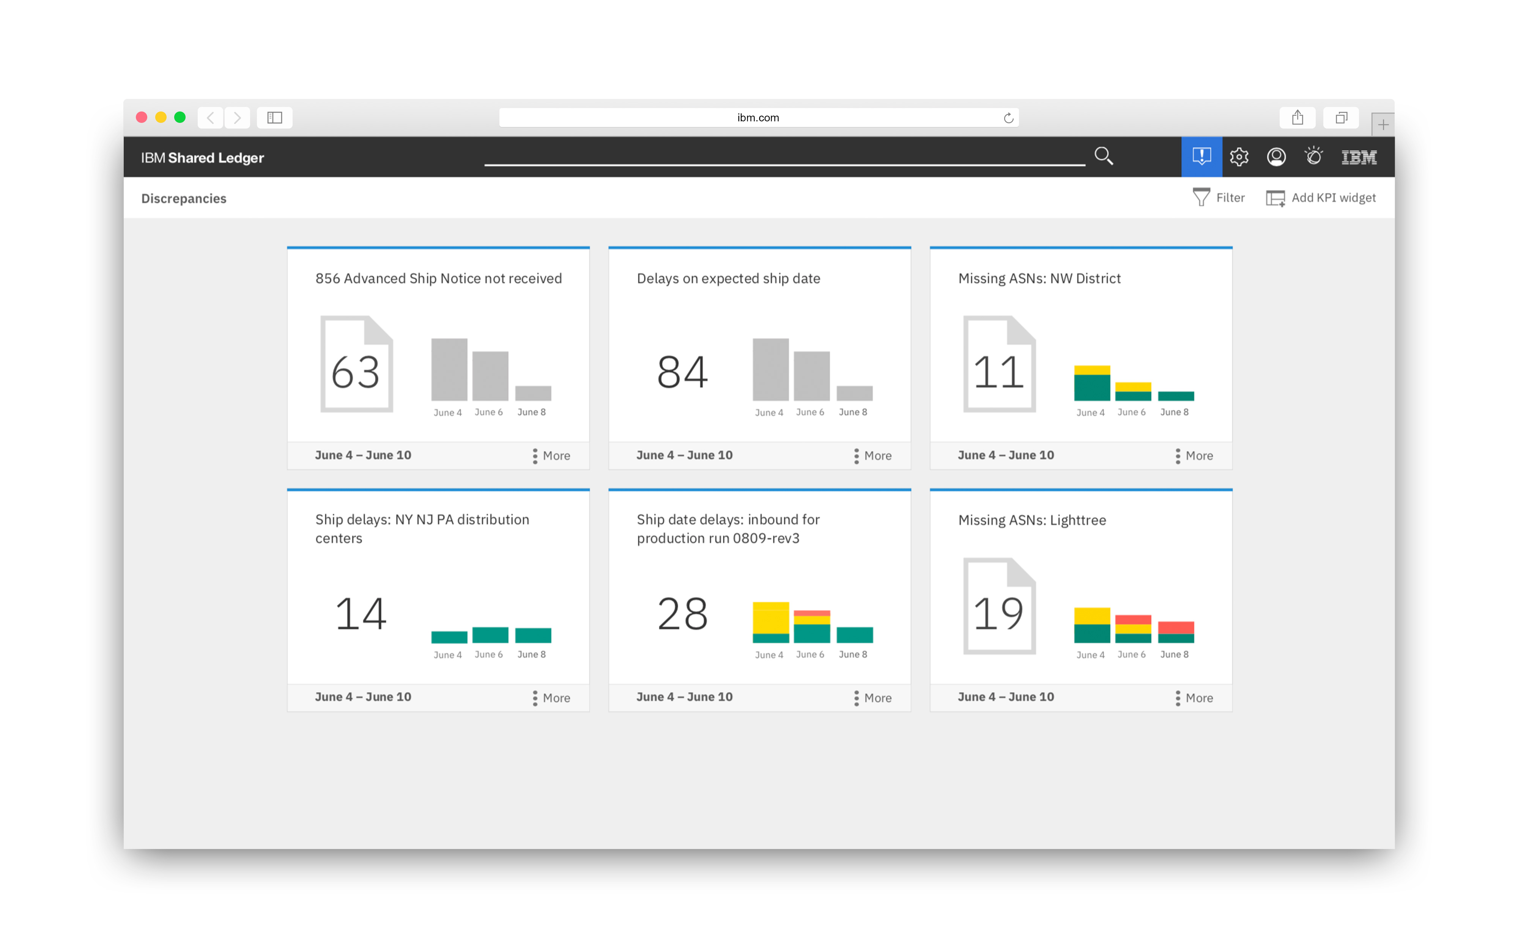Expand More options for Missing ASNs: NW District
The image size is (1518, 948).
click(x=1194, y=456)
